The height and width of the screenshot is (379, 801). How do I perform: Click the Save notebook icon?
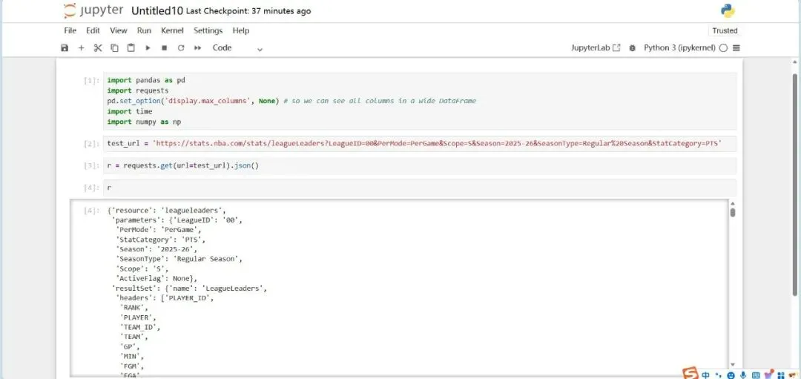[65, 48]
